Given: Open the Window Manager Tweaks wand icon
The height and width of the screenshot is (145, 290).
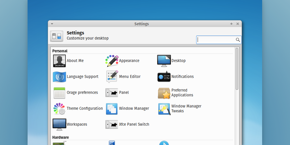Looking at the screenshot, I should [x=164, y=109].
